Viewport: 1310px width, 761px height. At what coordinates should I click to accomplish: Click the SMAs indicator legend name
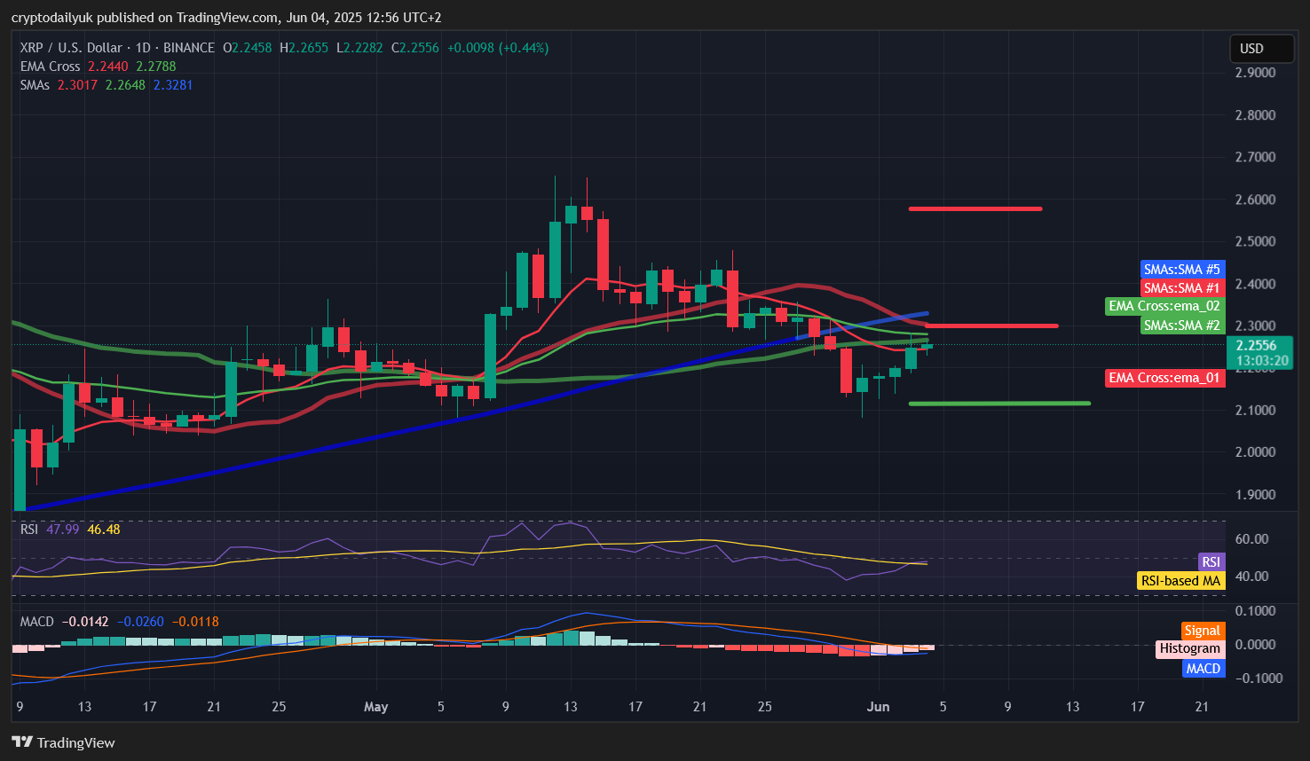[36, 85]
